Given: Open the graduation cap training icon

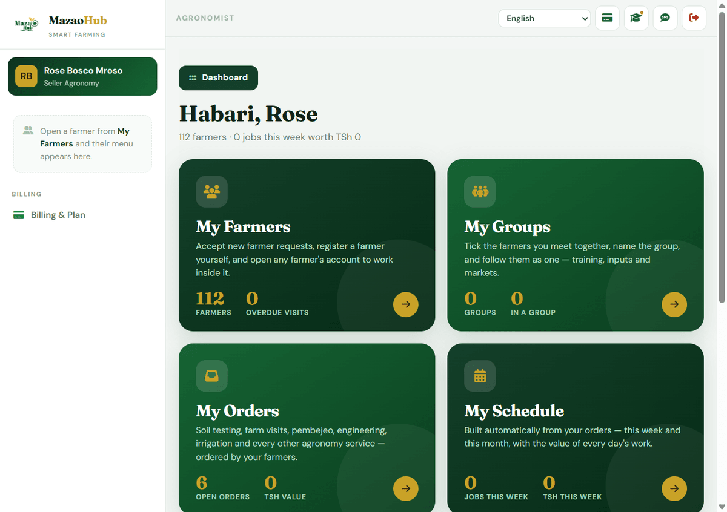Looking at the screenshot, I should 636,18.
